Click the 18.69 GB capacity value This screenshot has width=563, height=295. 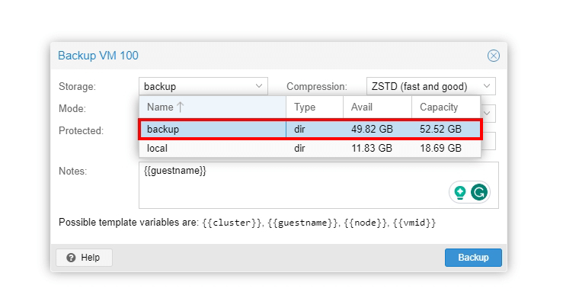pyautogui.click(x=440, y=148)
